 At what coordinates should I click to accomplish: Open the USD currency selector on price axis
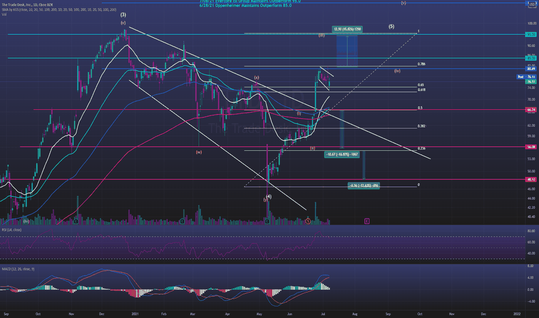[x=531, y=4]
